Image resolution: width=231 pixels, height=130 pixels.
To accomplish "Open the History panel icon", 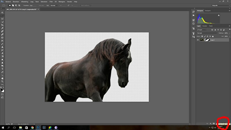I will [193, 12].
